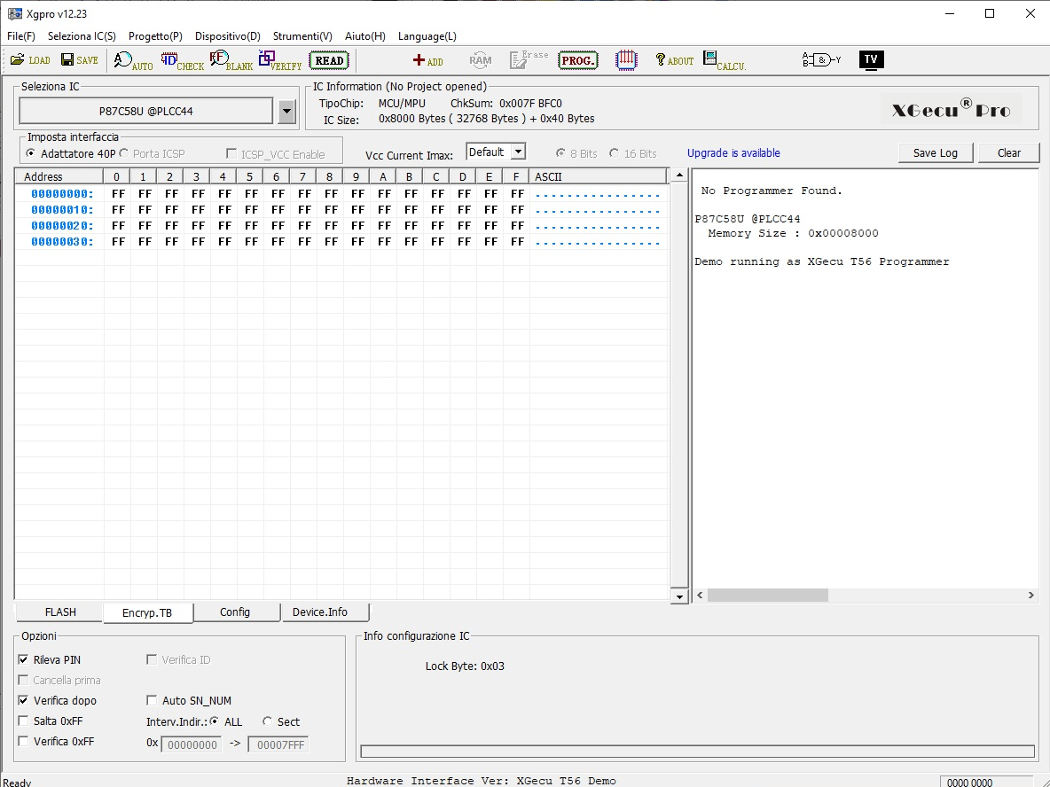1050x787 pixels.
Task: Click the SAVE toolbar icon
Action: [80, 60]
